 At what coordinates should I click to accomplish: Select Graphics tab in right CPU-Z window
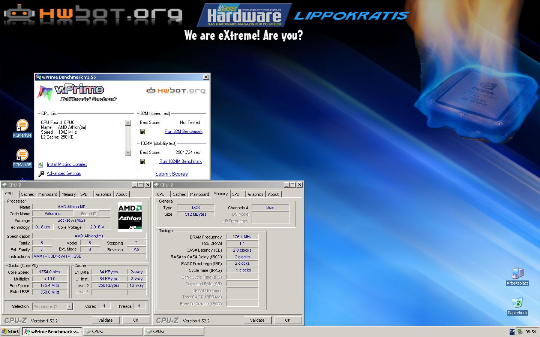click(255, 194)
